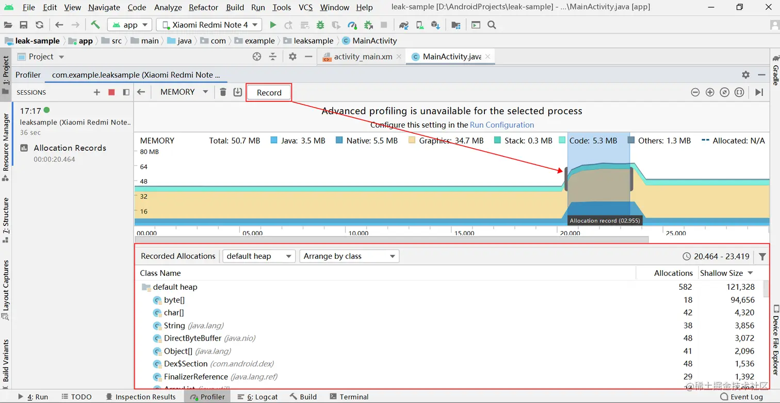780x403 pixels.
Task: Open the app run configuration dropdown
Action: [x=129, y=25]
